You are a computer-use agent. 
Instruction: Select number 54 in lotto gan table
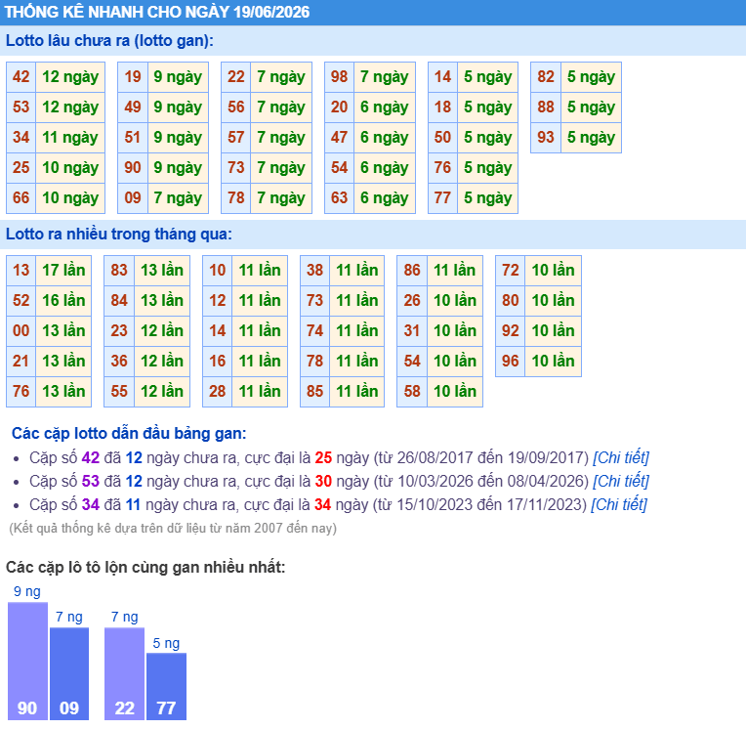click(339, 168)
